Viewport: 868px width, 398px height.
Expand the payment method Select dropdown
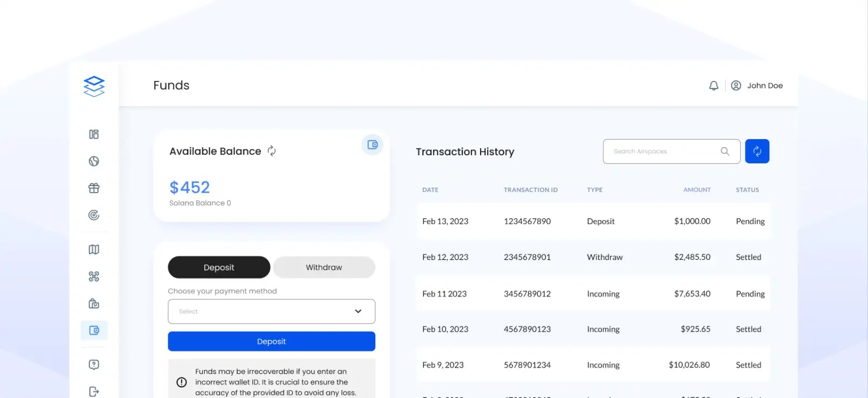coord(271,312)
